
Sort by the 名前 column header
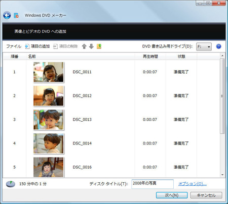pyautogui.click(x=81, y=57)
